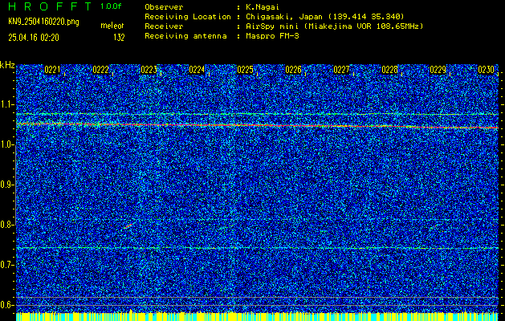Click the meteor label above the count
The height and width of the screenshot is (321, 505).
point(112,26)
